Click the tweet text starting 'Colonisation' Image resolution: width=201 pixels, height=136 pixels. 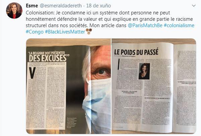(110, 22)
